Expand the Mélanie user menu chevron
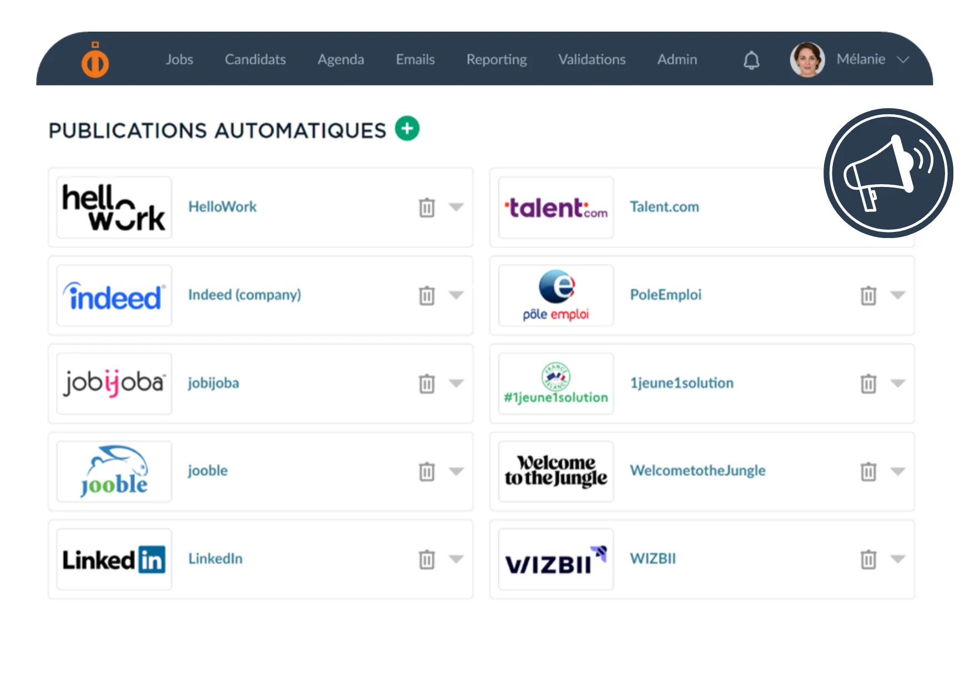Viewport: 970px width, 688px height. click(x=903, y=59)
